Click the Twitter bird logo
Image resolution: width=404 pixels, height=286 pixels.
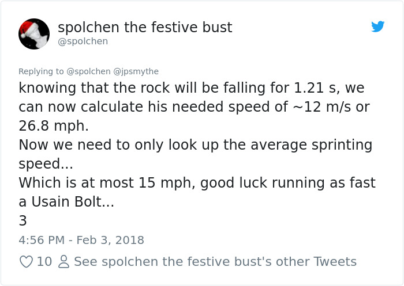[378, 26]
